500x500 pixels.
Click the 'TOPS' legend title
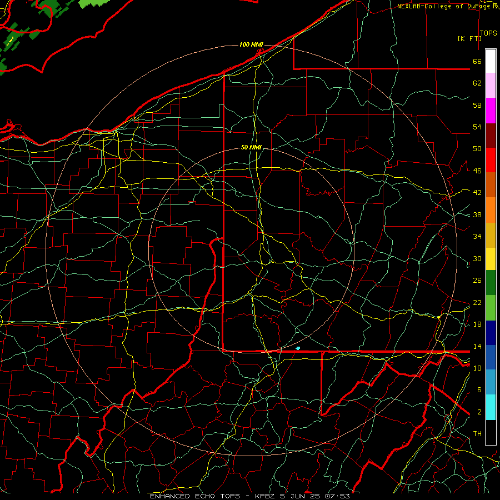[488, 33]
